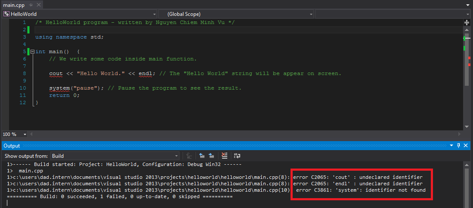Click 'using namespace std;' on line 3
This screenshot has height=208, width=473.
point(69,37)
